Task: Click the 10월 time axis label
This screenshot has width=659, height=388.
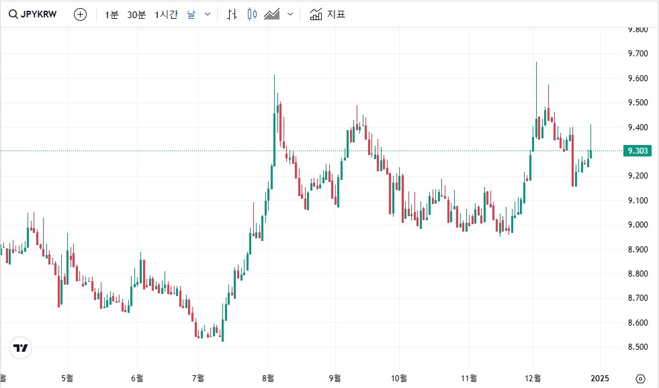Action: tap(399, 379)
